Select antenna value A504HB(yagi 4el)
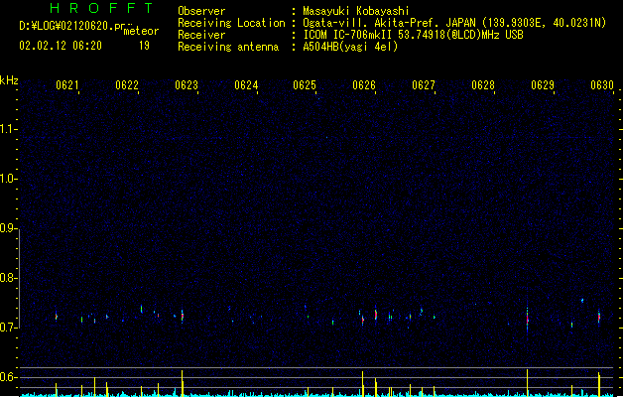Screen dimensions: 624x397 [x=350, y=47]
